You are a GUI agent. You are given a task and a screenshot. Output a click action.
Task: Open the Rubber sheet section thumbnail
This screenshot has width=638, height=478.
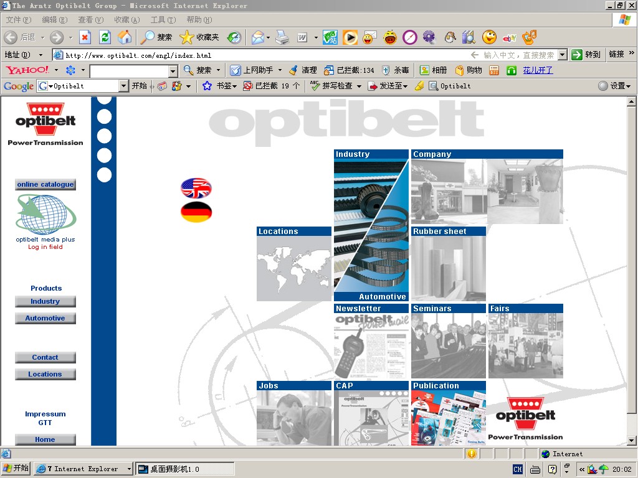pos(449,264)
